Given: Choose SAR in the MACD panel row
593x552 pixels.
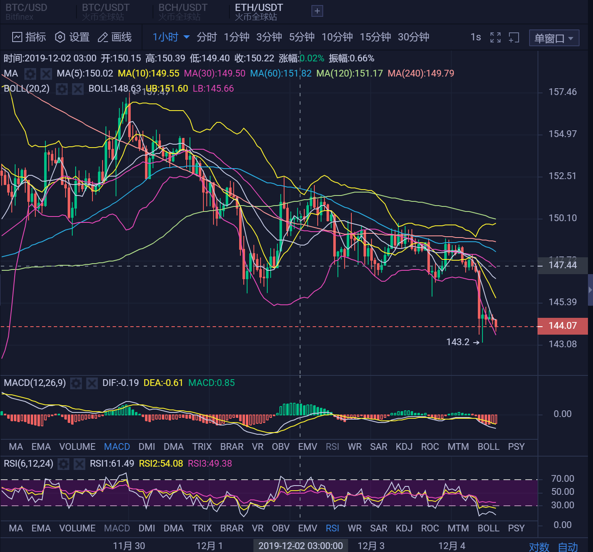Looking at the screenshot, I should (379, 447).
